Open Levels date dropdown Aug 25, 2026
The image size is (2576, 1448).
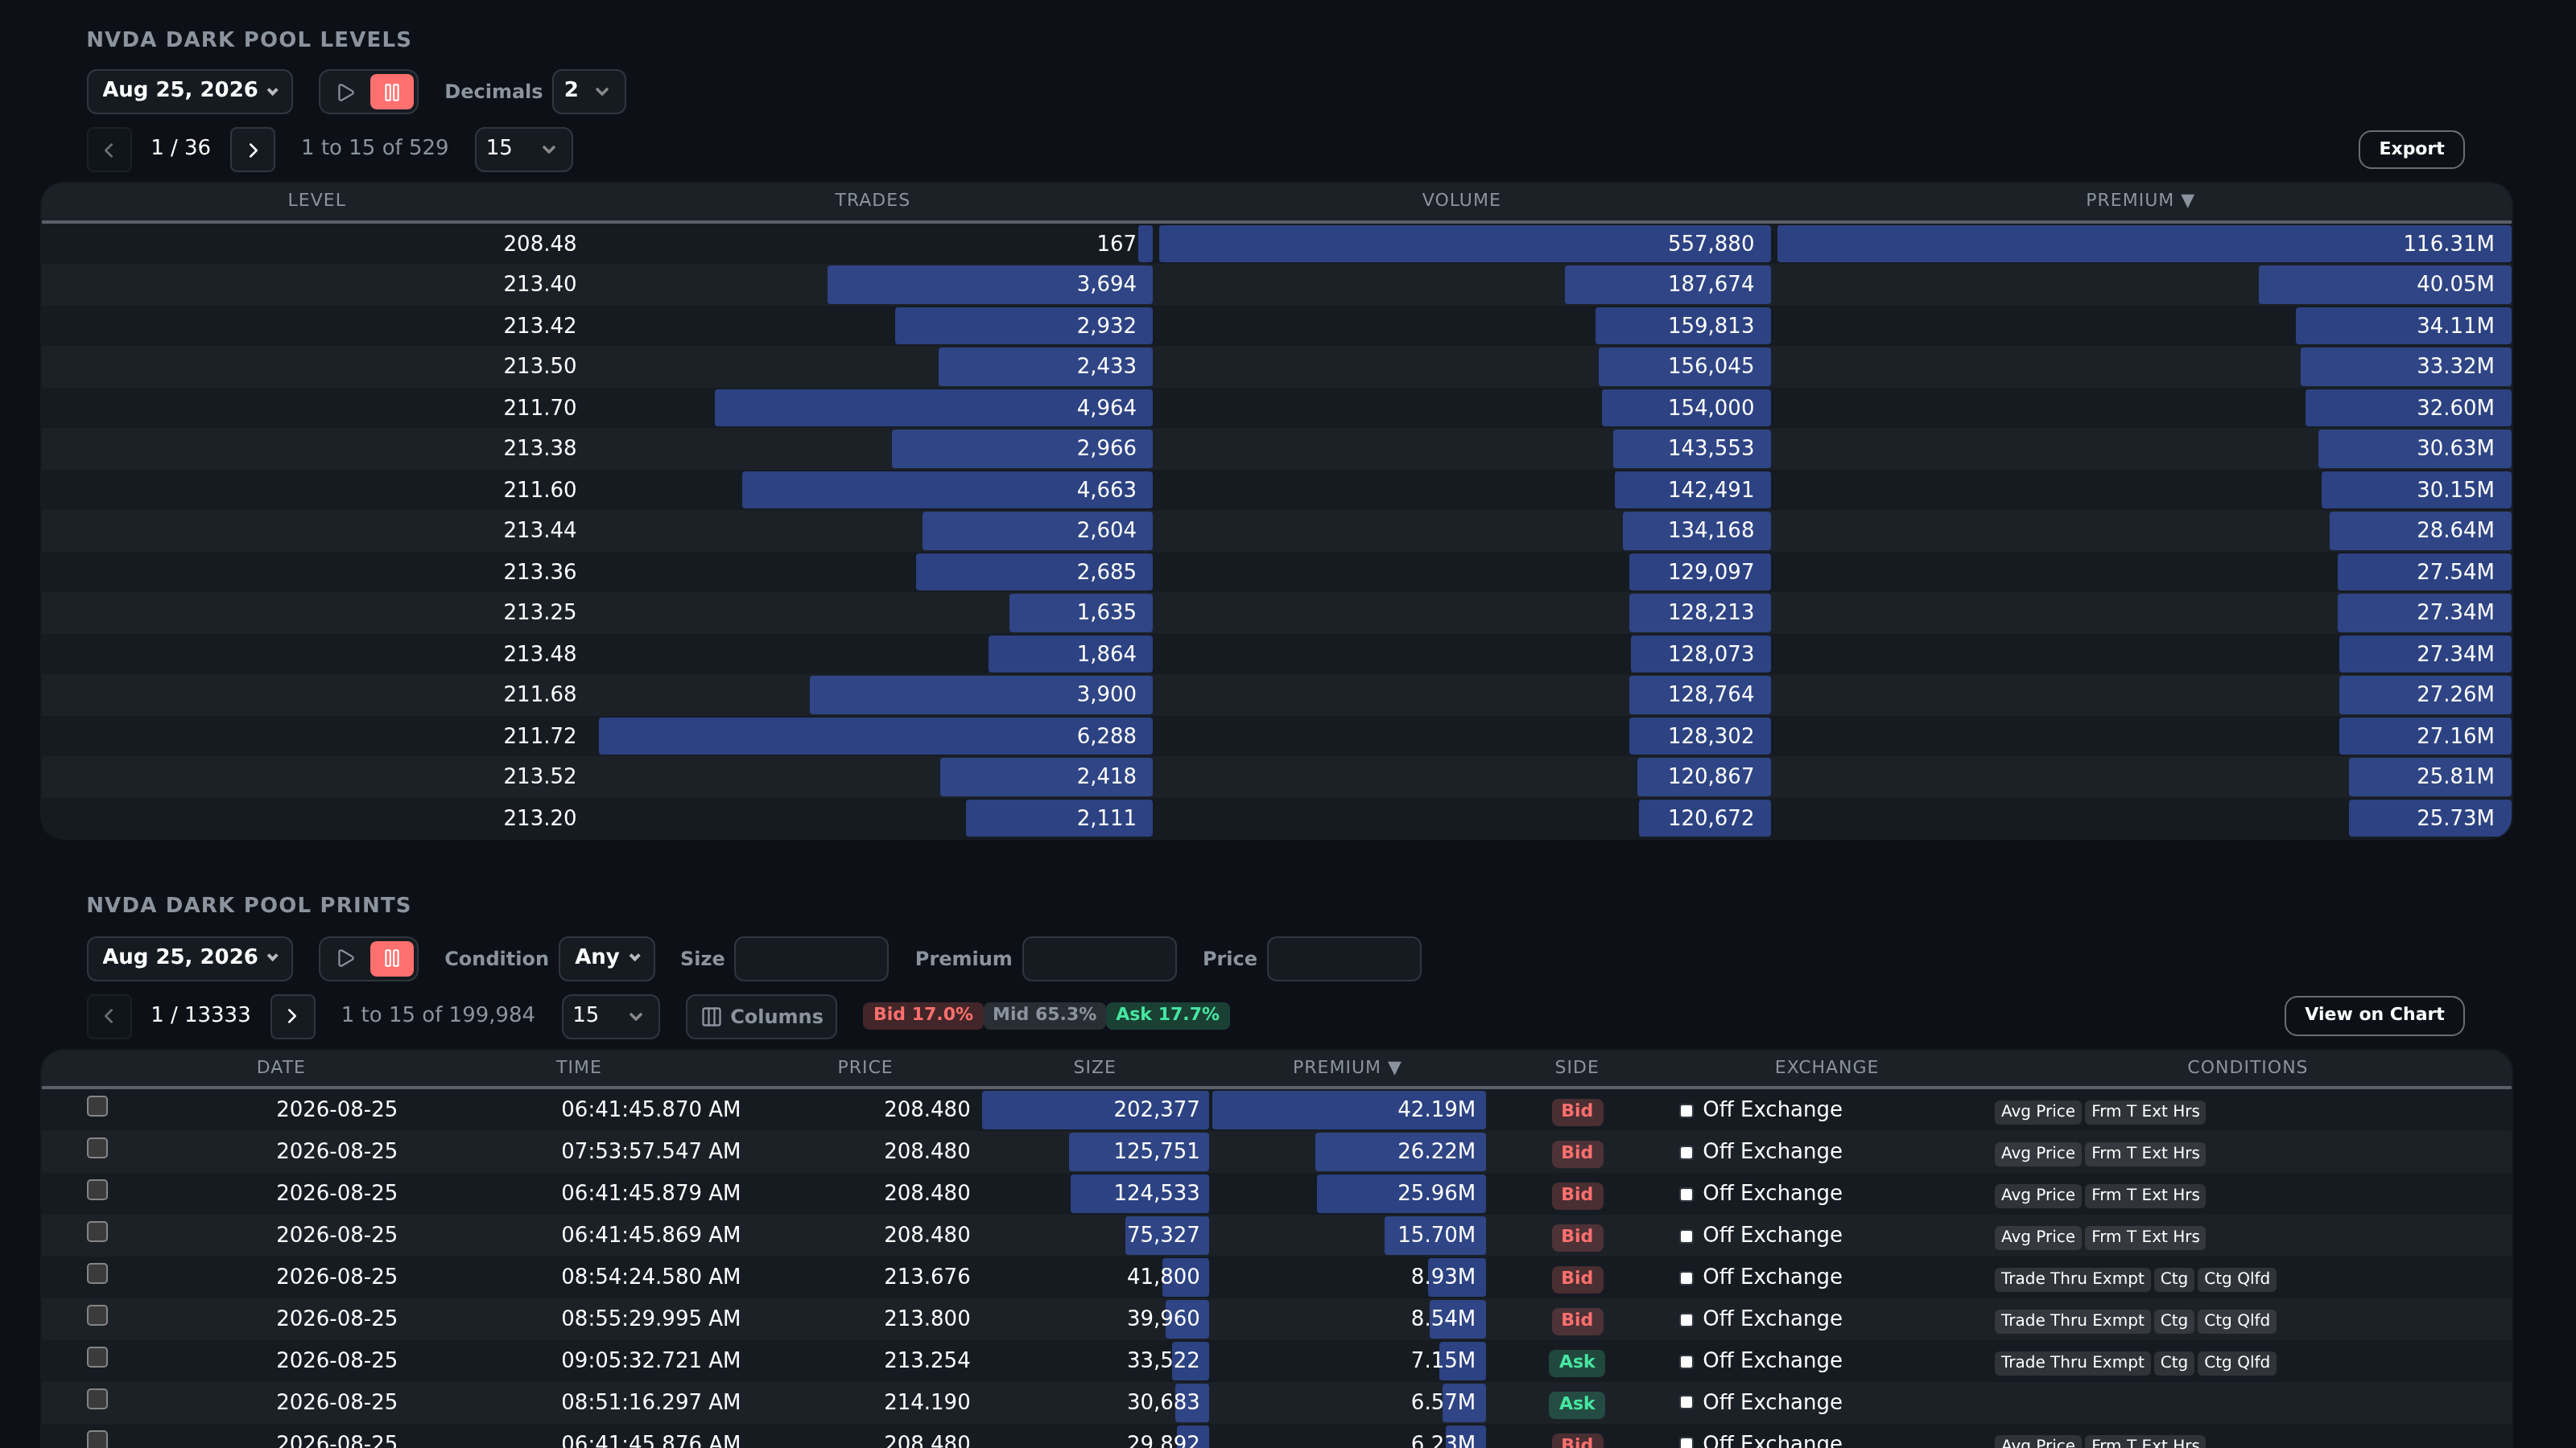190,91
